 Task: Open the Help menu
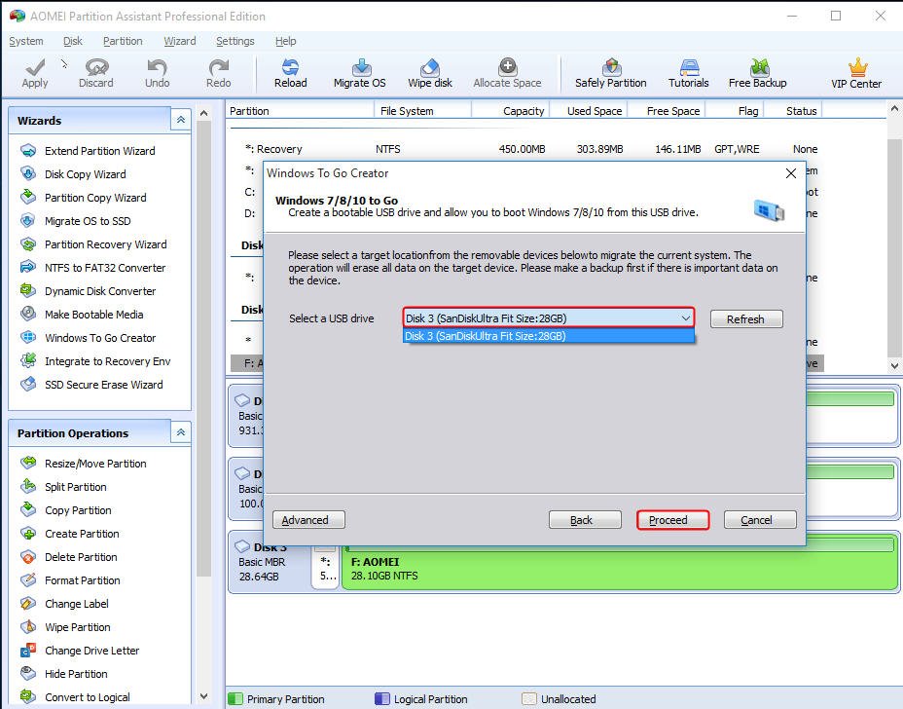286,41
